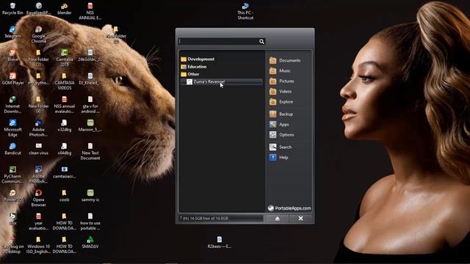Select the clean virus desktop icon
Image resolution: width=470 pixels, height=264 pixels.
tap(38, 149)
